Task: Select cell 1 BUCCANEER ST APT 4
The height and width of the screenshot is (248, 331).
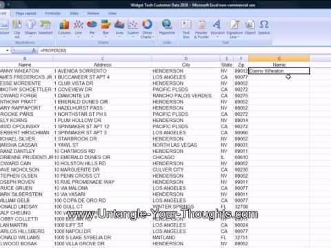Action: 102,77
